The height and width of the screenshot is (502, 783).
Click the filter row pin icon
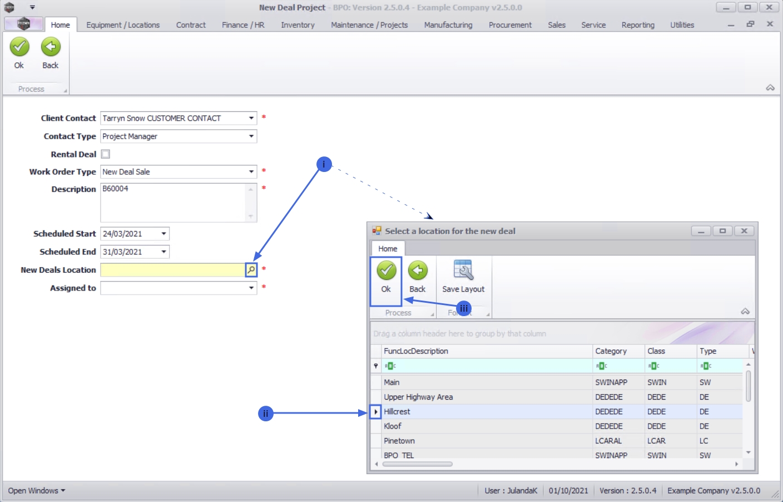(376, 366)
